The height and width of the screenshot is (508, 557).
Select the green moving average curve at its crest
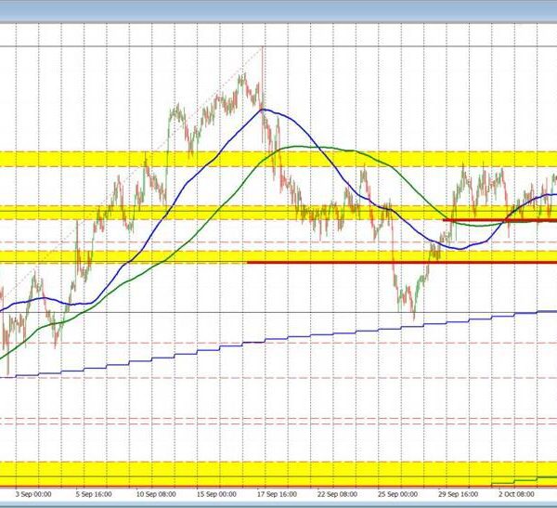(297, 146)
